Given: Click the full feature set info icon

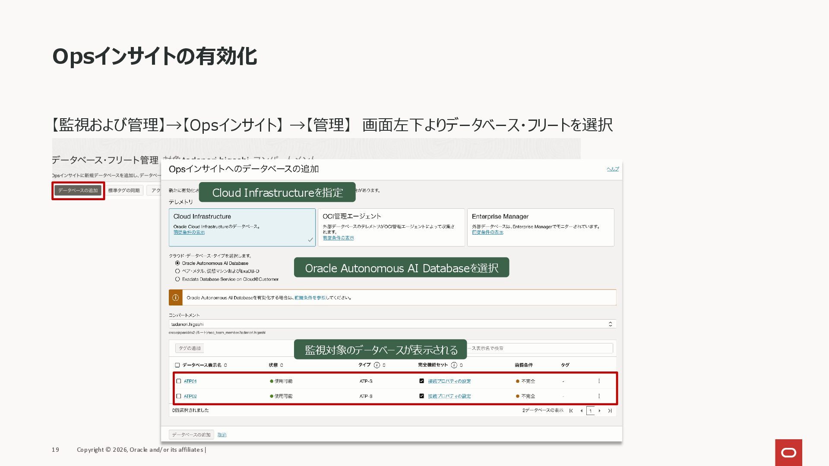Looking at the screenshot, I should tap(454, 365).
